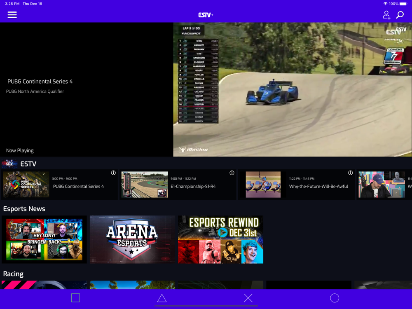Screen dimensions: 412x309
Task: Open search with the magnifier icon
Action: tap(400, 15)
